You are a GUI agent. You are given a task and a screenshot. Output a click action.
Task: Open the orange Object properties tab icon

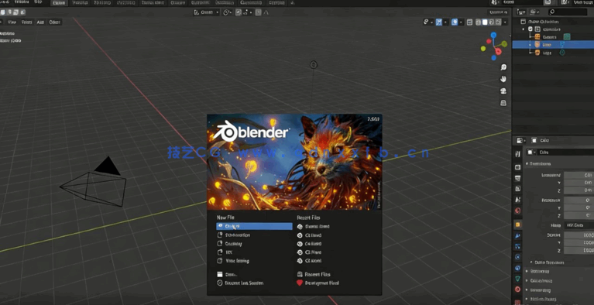pos(518,224)
